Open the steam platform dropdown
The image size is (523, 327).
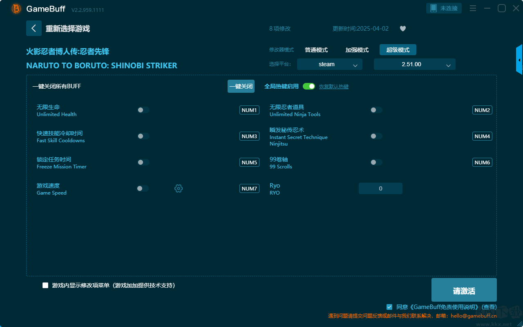tap(330, 64)
